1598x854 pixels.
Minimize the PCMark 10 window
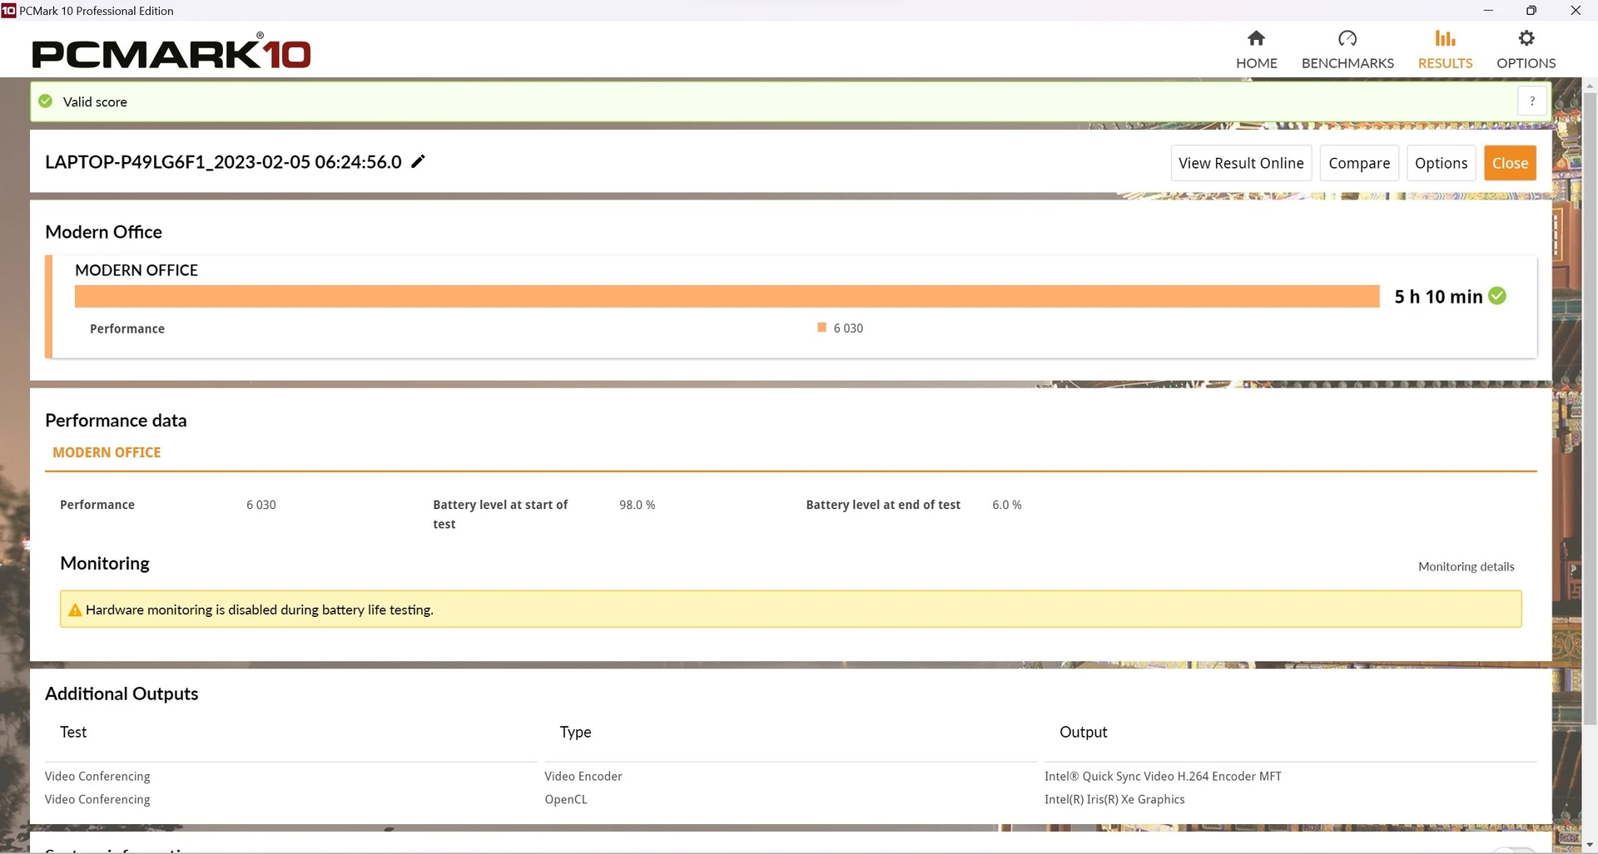1488,10
